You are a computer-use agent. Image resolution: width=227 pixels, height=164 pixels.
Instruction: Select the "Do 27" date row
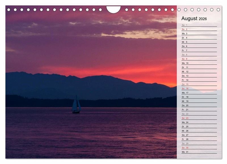[x=199, y=135]
